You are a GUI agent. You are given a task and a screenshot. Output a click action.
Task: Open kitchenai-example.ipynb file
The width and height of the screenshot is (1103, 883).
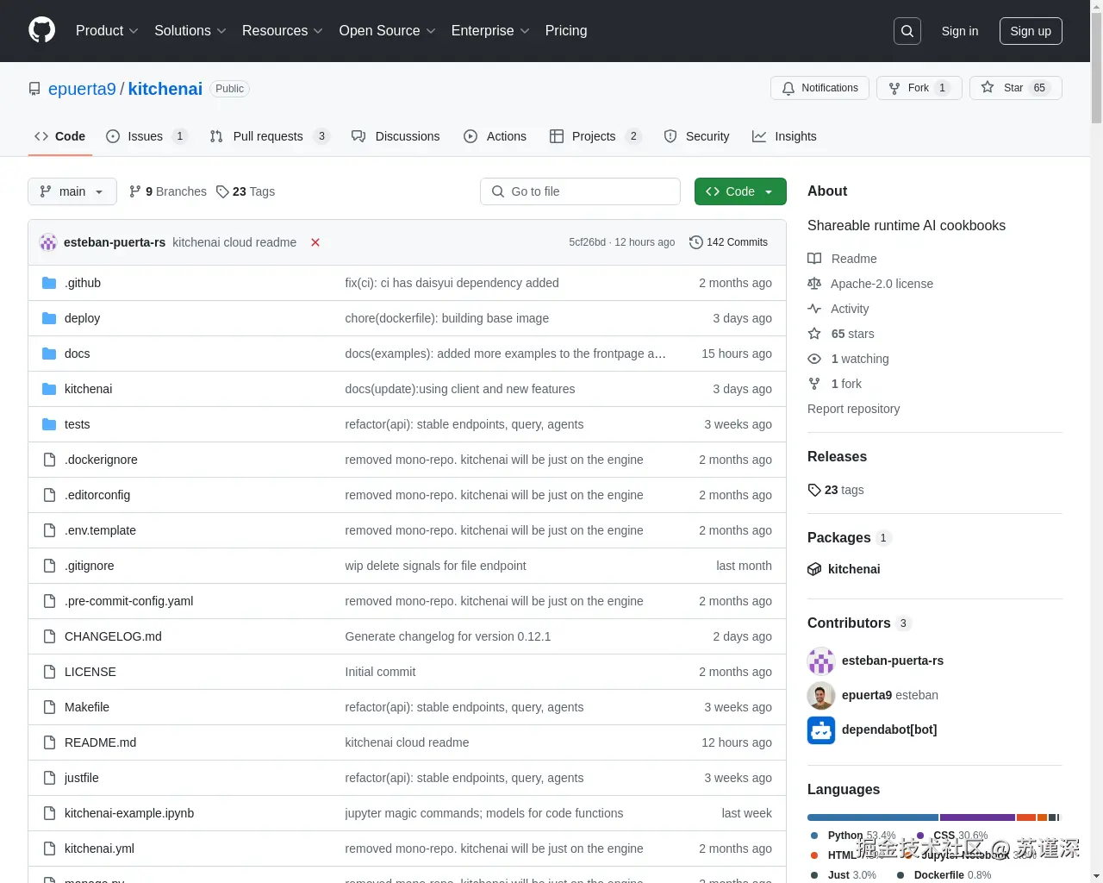[129, 813]
